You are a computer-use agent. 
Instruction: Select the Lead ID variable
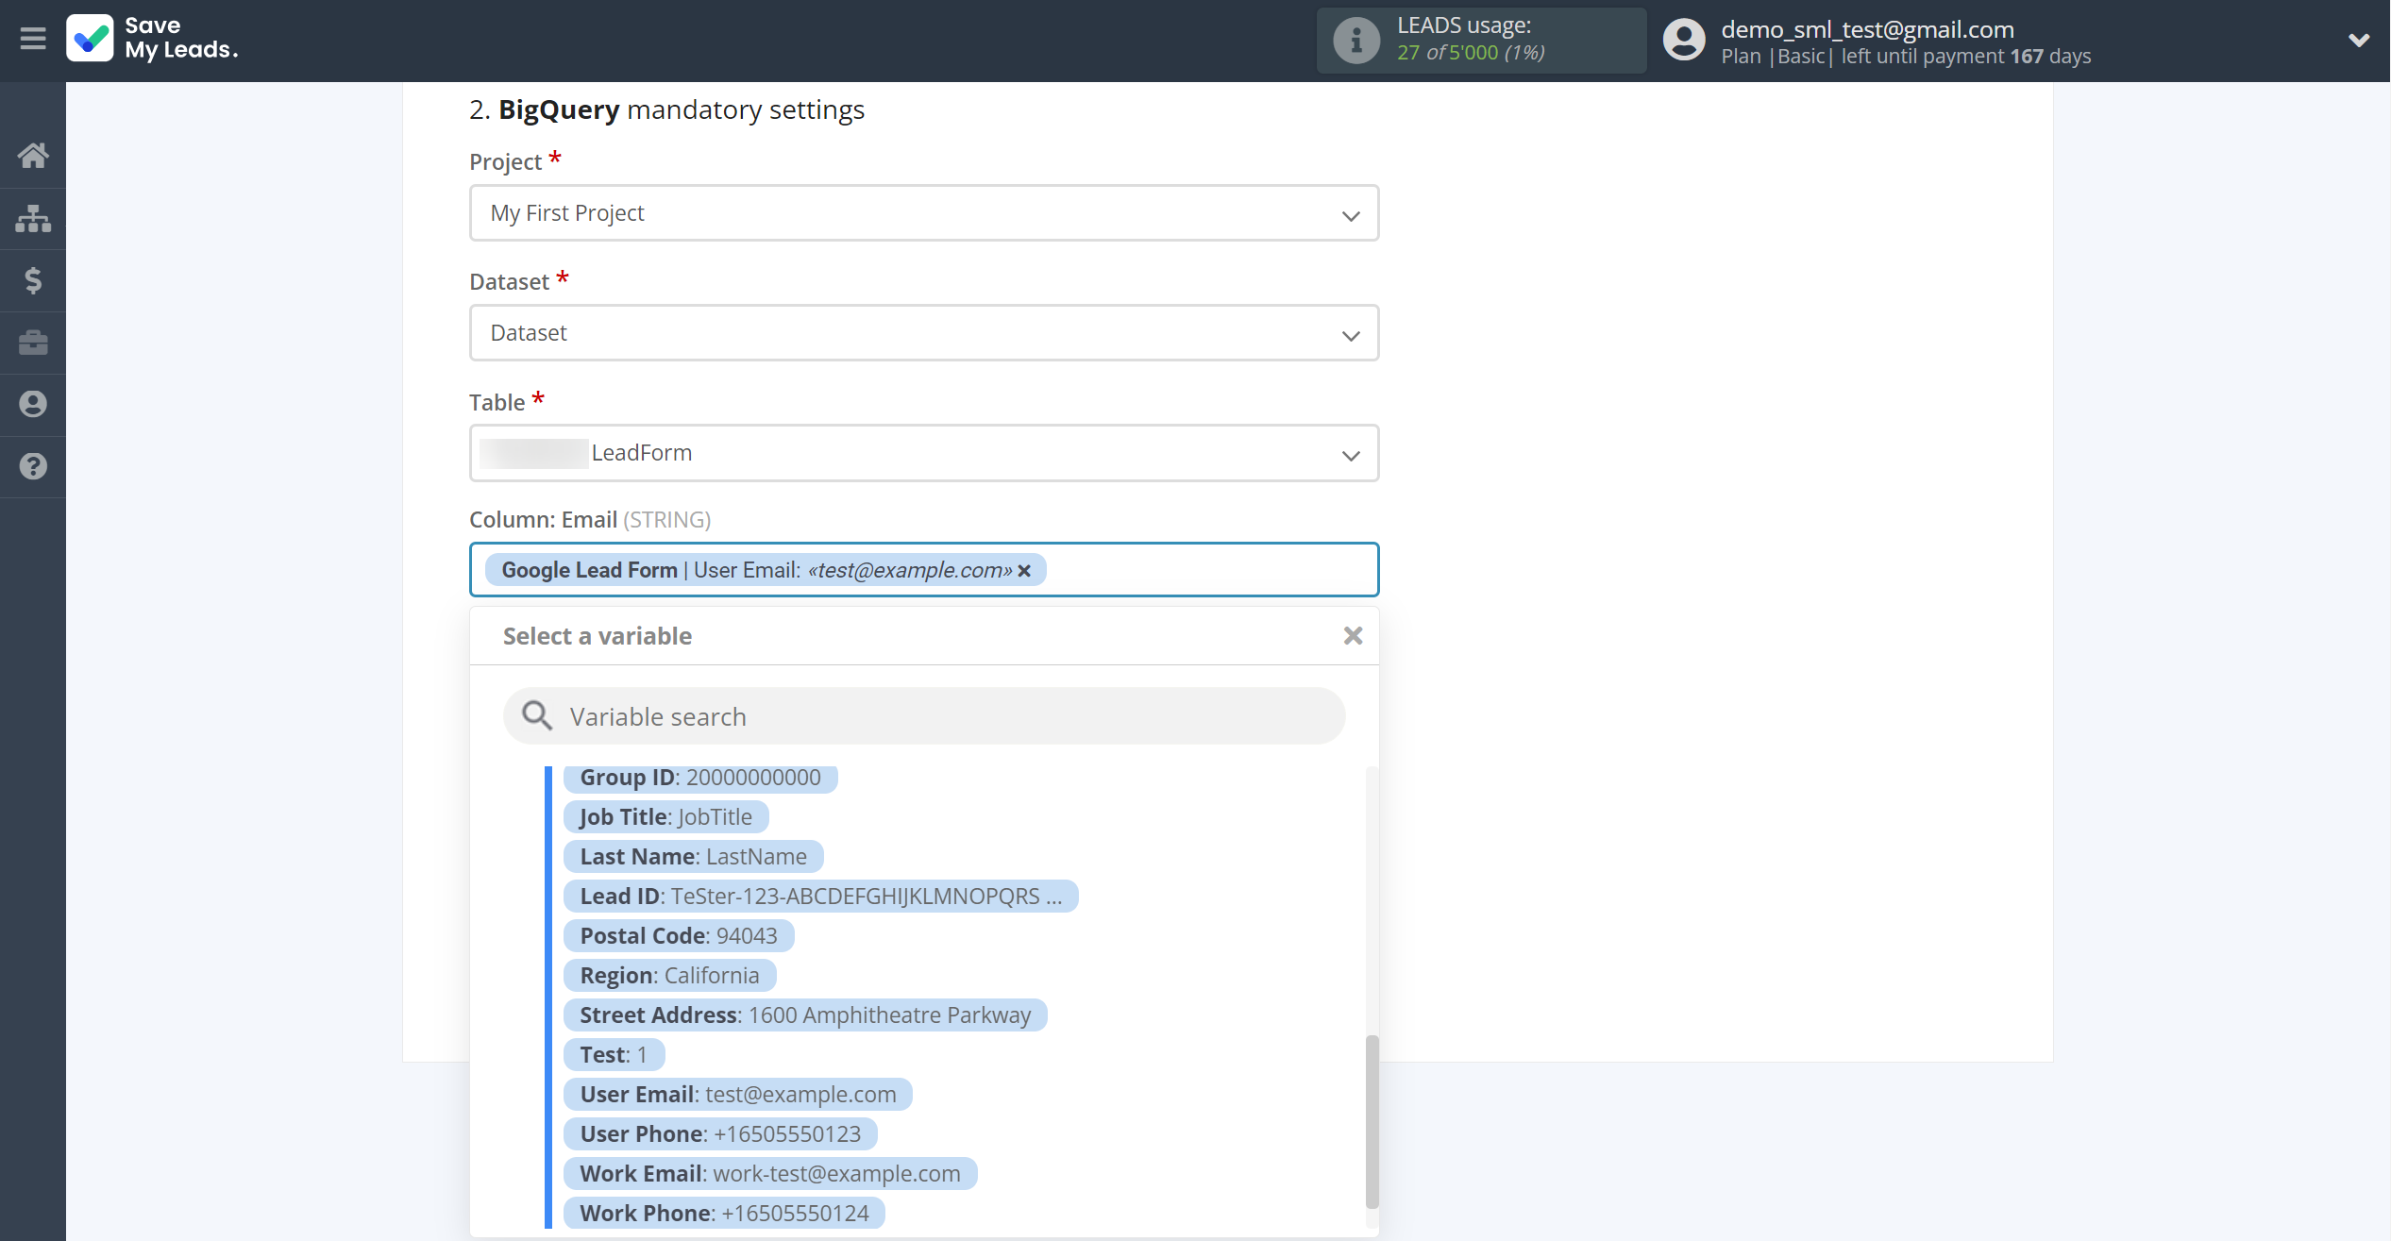click(821, 897)
